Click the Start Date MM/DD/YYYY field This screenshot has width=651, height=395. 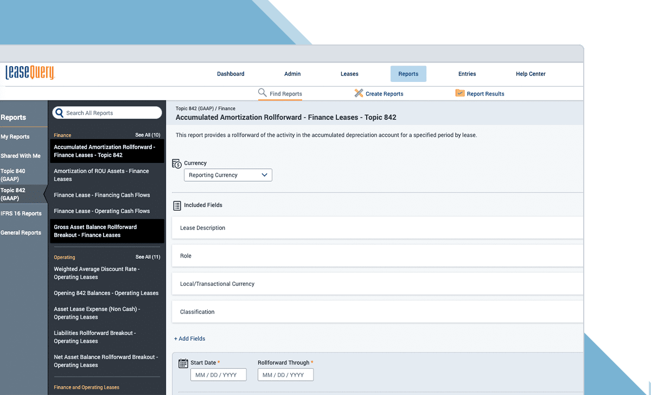218,374
